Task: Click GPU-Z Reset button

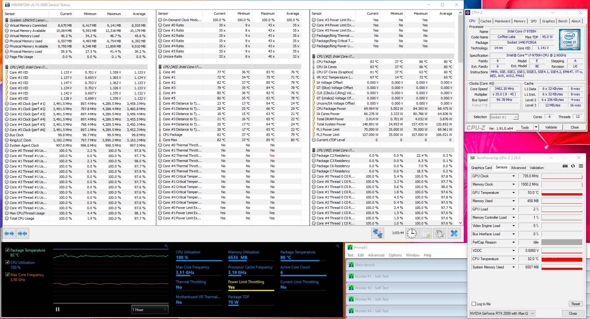Action: tap(576, 304)
